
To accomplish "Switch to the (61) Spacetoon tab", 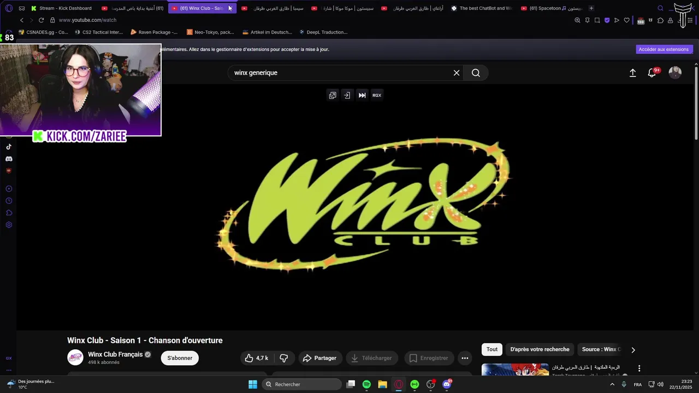I will 552,8.
